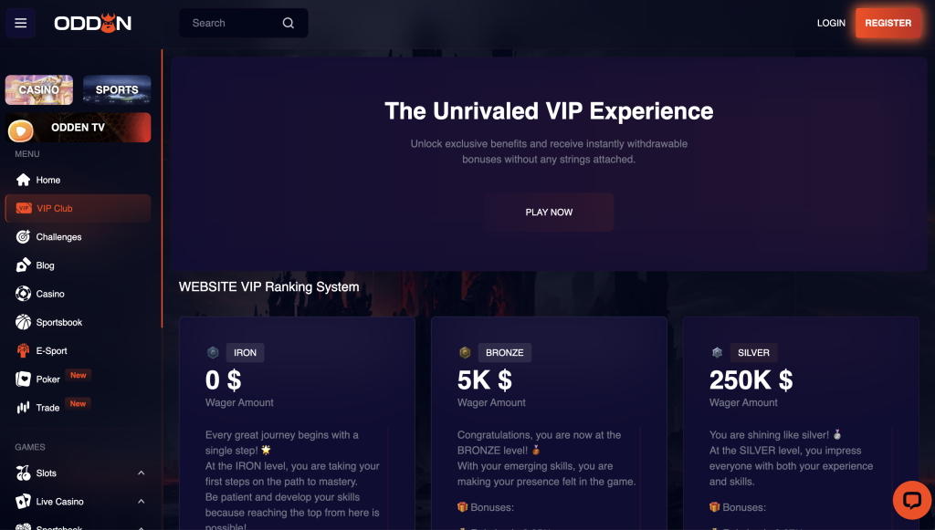Click the REGISTER button
This screenshot has width=935, height=530.
click(x=888, y=23)
